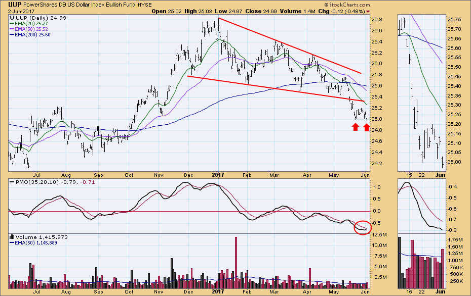Click the red down triangle beside Chg
The image size is (471, 296).
point(368,12)
